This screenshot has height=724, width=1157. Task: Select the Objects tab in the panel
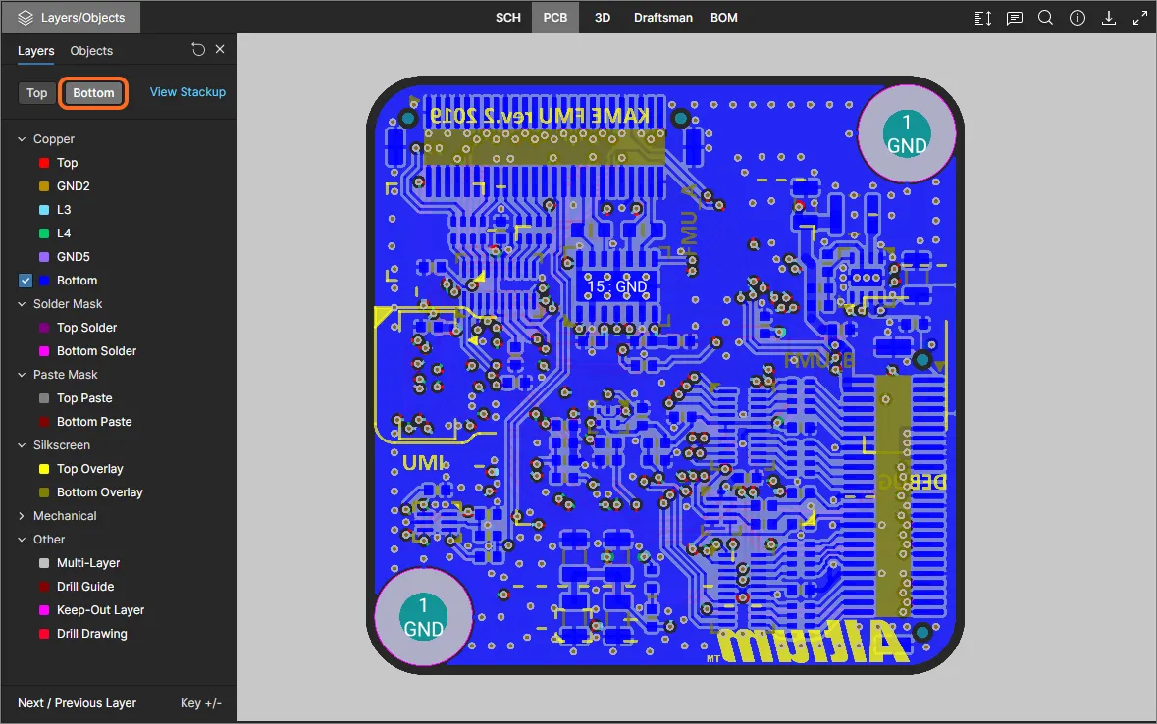click(x=91, y=51)
